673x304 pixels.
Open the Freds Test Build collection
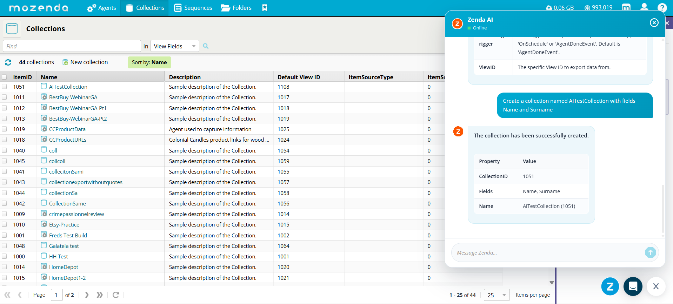pyautogui.click(x=68, y=235)
